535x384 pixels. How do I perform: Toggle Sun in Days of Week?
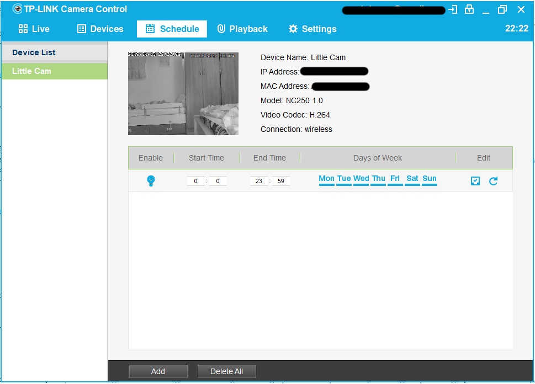pyautogui.click(x=430, y=179)
